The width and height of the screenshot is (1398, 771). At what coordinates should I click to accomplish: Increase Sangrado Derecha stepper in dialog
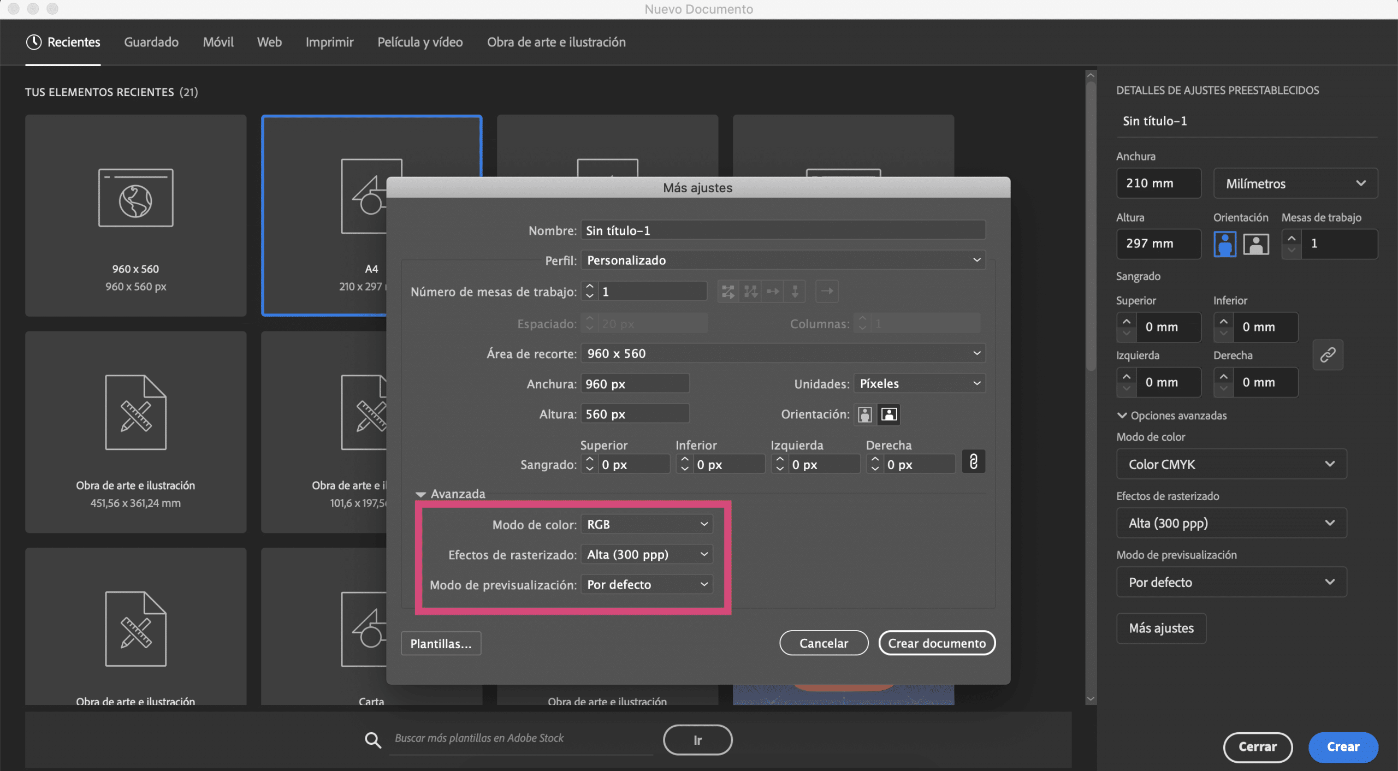click(875, 459)
